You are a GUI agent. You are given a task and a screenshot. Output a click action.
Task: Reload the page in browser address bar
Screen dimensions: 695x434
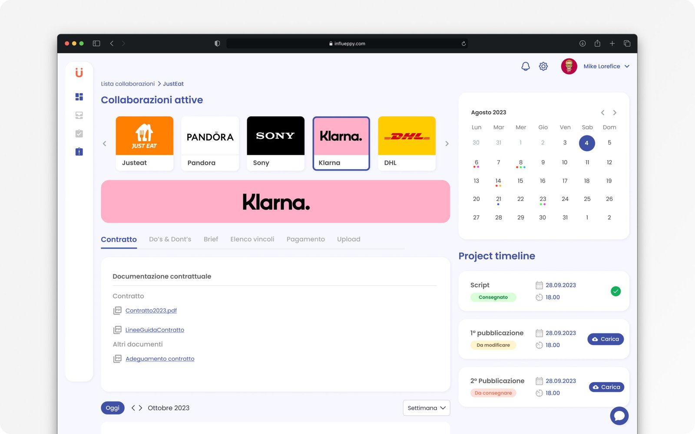point(463,43)
